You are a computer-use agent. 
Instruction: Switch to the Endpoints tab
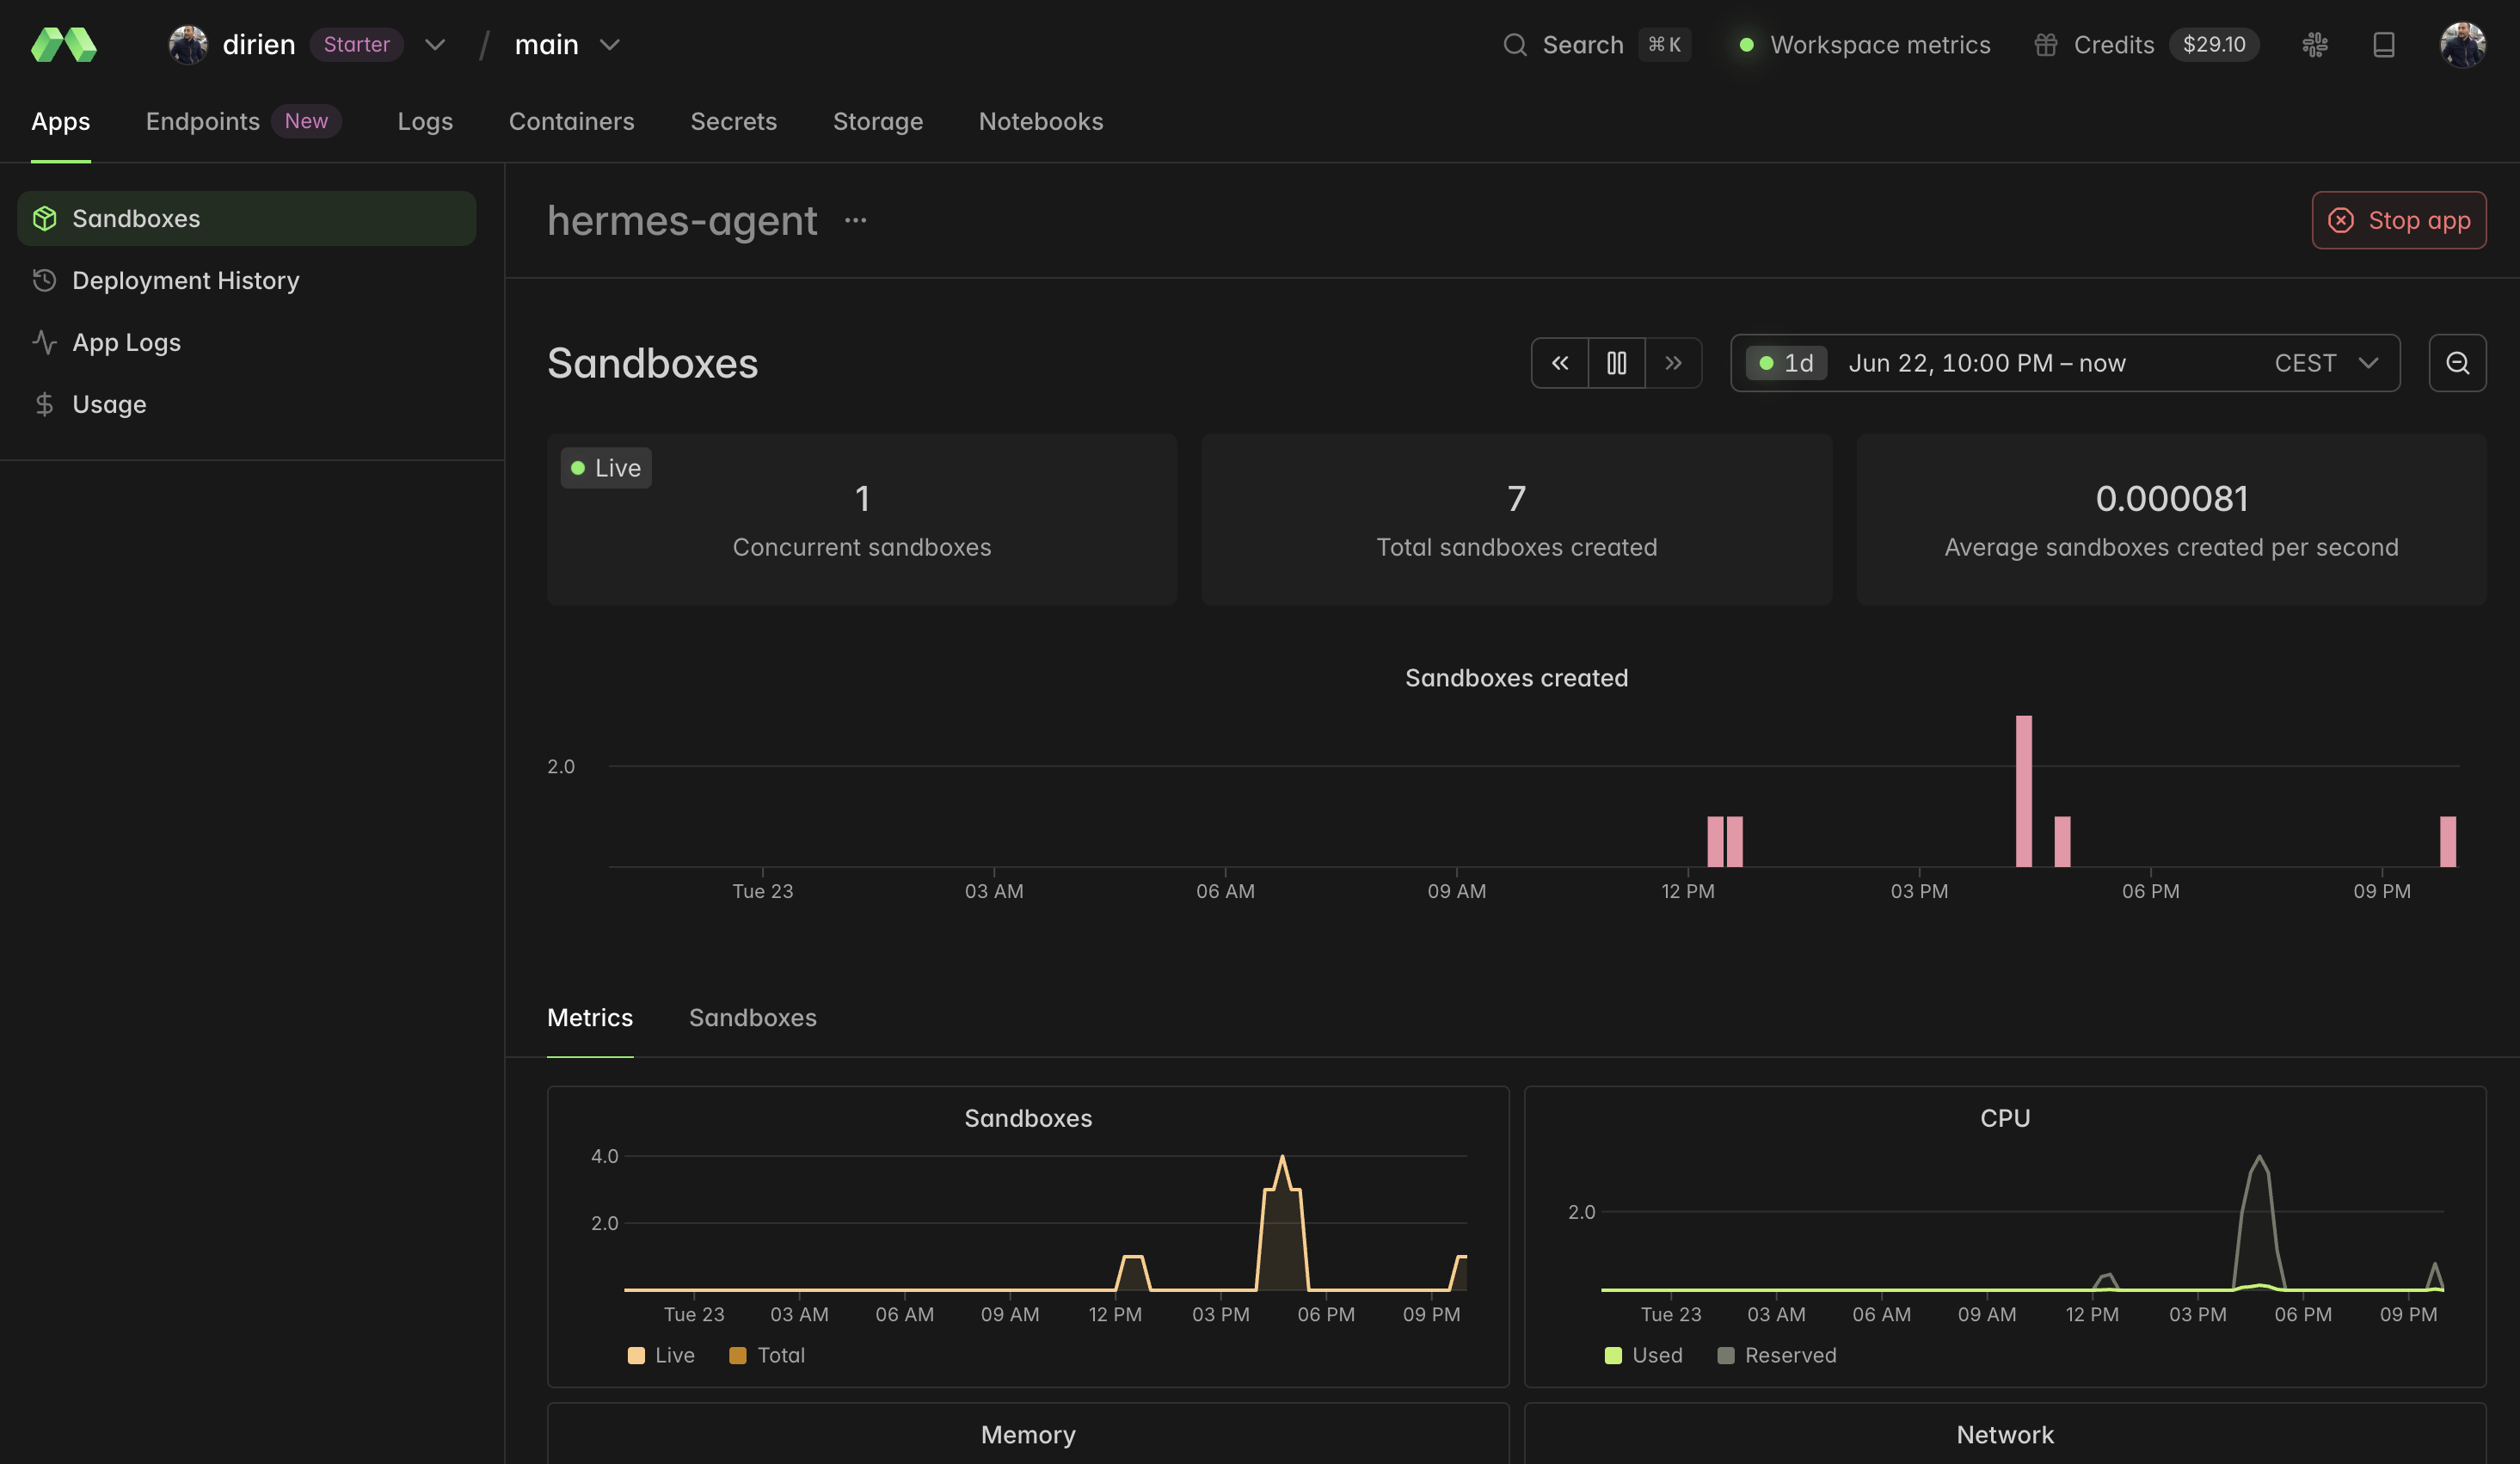[203, 121]
